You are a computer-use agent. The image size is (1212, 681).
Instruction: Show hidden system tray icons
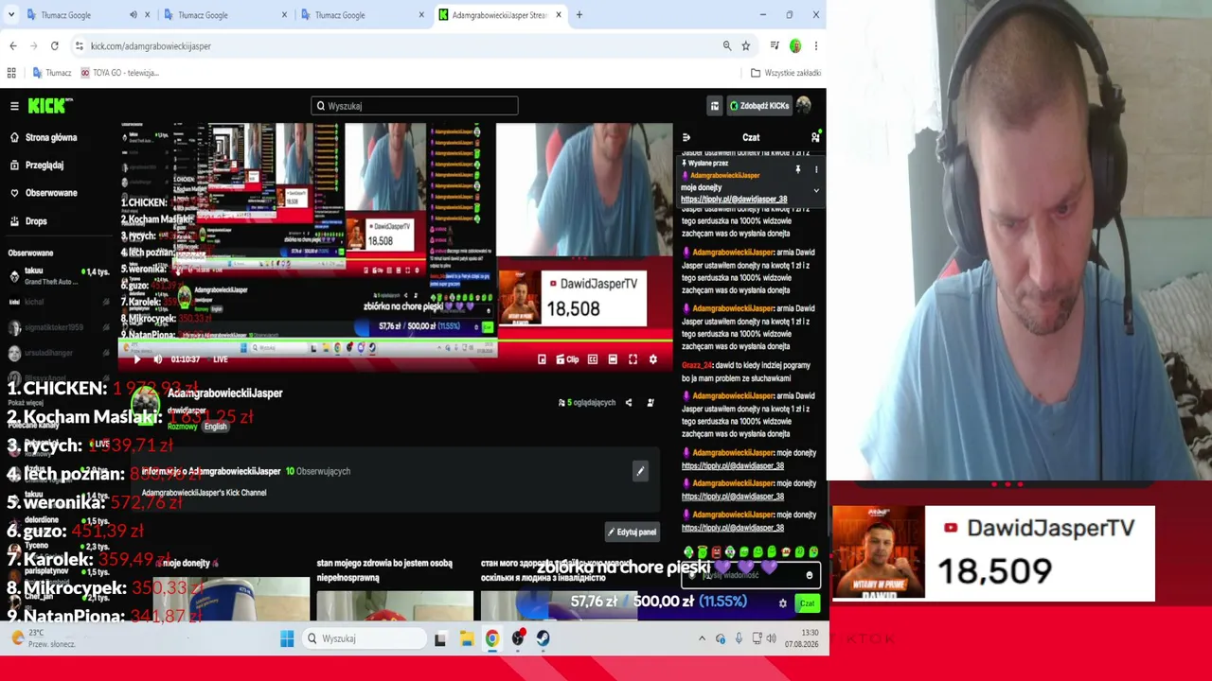(x=702, y=639)
